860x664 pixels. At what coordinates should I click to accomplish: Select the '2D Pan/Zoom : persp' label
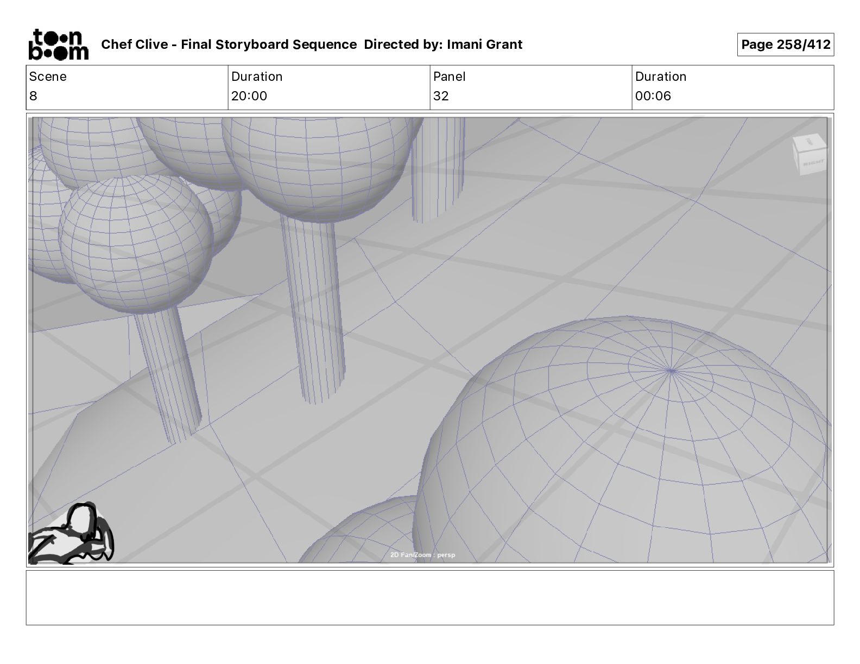423,555
